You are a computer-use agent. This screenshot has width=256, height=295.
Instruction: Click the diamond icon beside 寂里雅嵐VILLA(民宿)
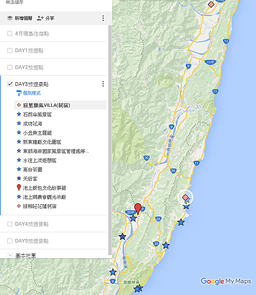click(x=19, y=105)
